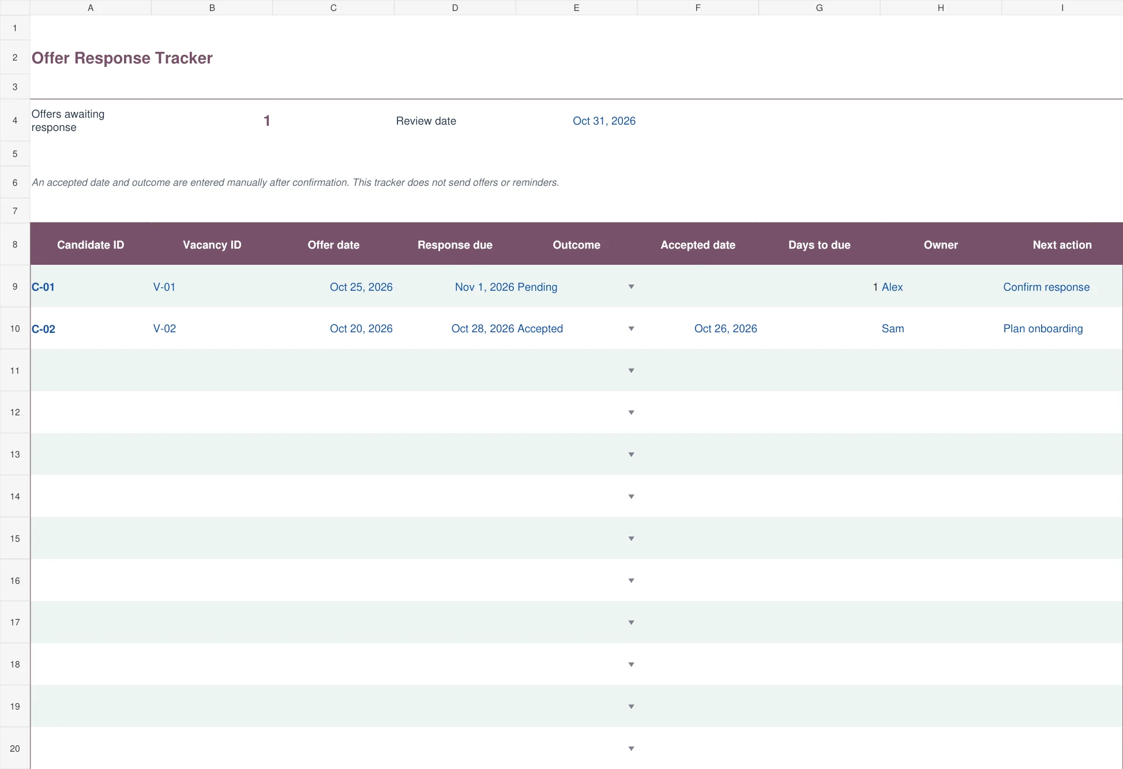Image resolution: width=1123 pixels, height=769 pixels.
Task: Expand the Outcome dropdown in row 15
Action: coord(631,539)
